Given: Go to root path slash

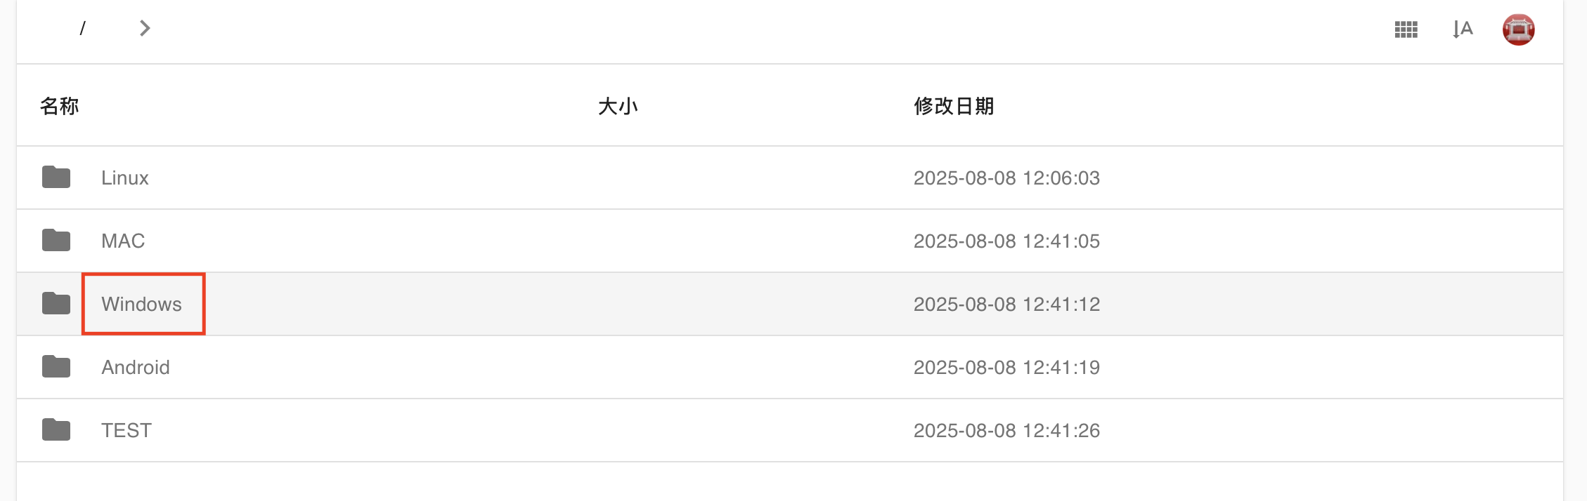Looking at the screenshot, I should pos(83,28).
